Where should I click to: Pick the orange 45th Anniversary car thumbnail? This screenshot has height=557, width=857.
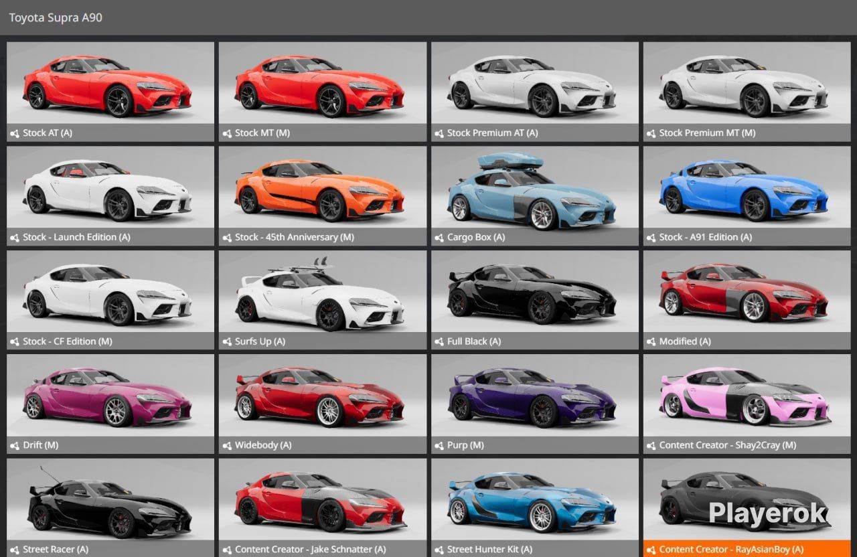pos(322,187)
